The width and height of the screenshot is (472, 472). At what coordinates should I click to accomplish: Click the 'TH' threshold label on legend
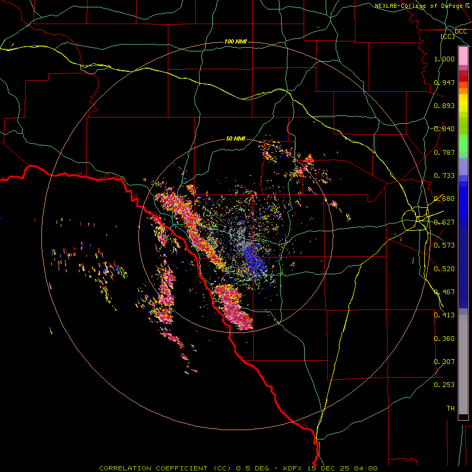point(450,409)
